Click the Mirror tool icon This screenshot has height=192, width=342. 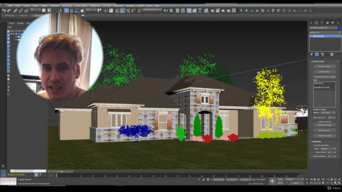[166, 11]
